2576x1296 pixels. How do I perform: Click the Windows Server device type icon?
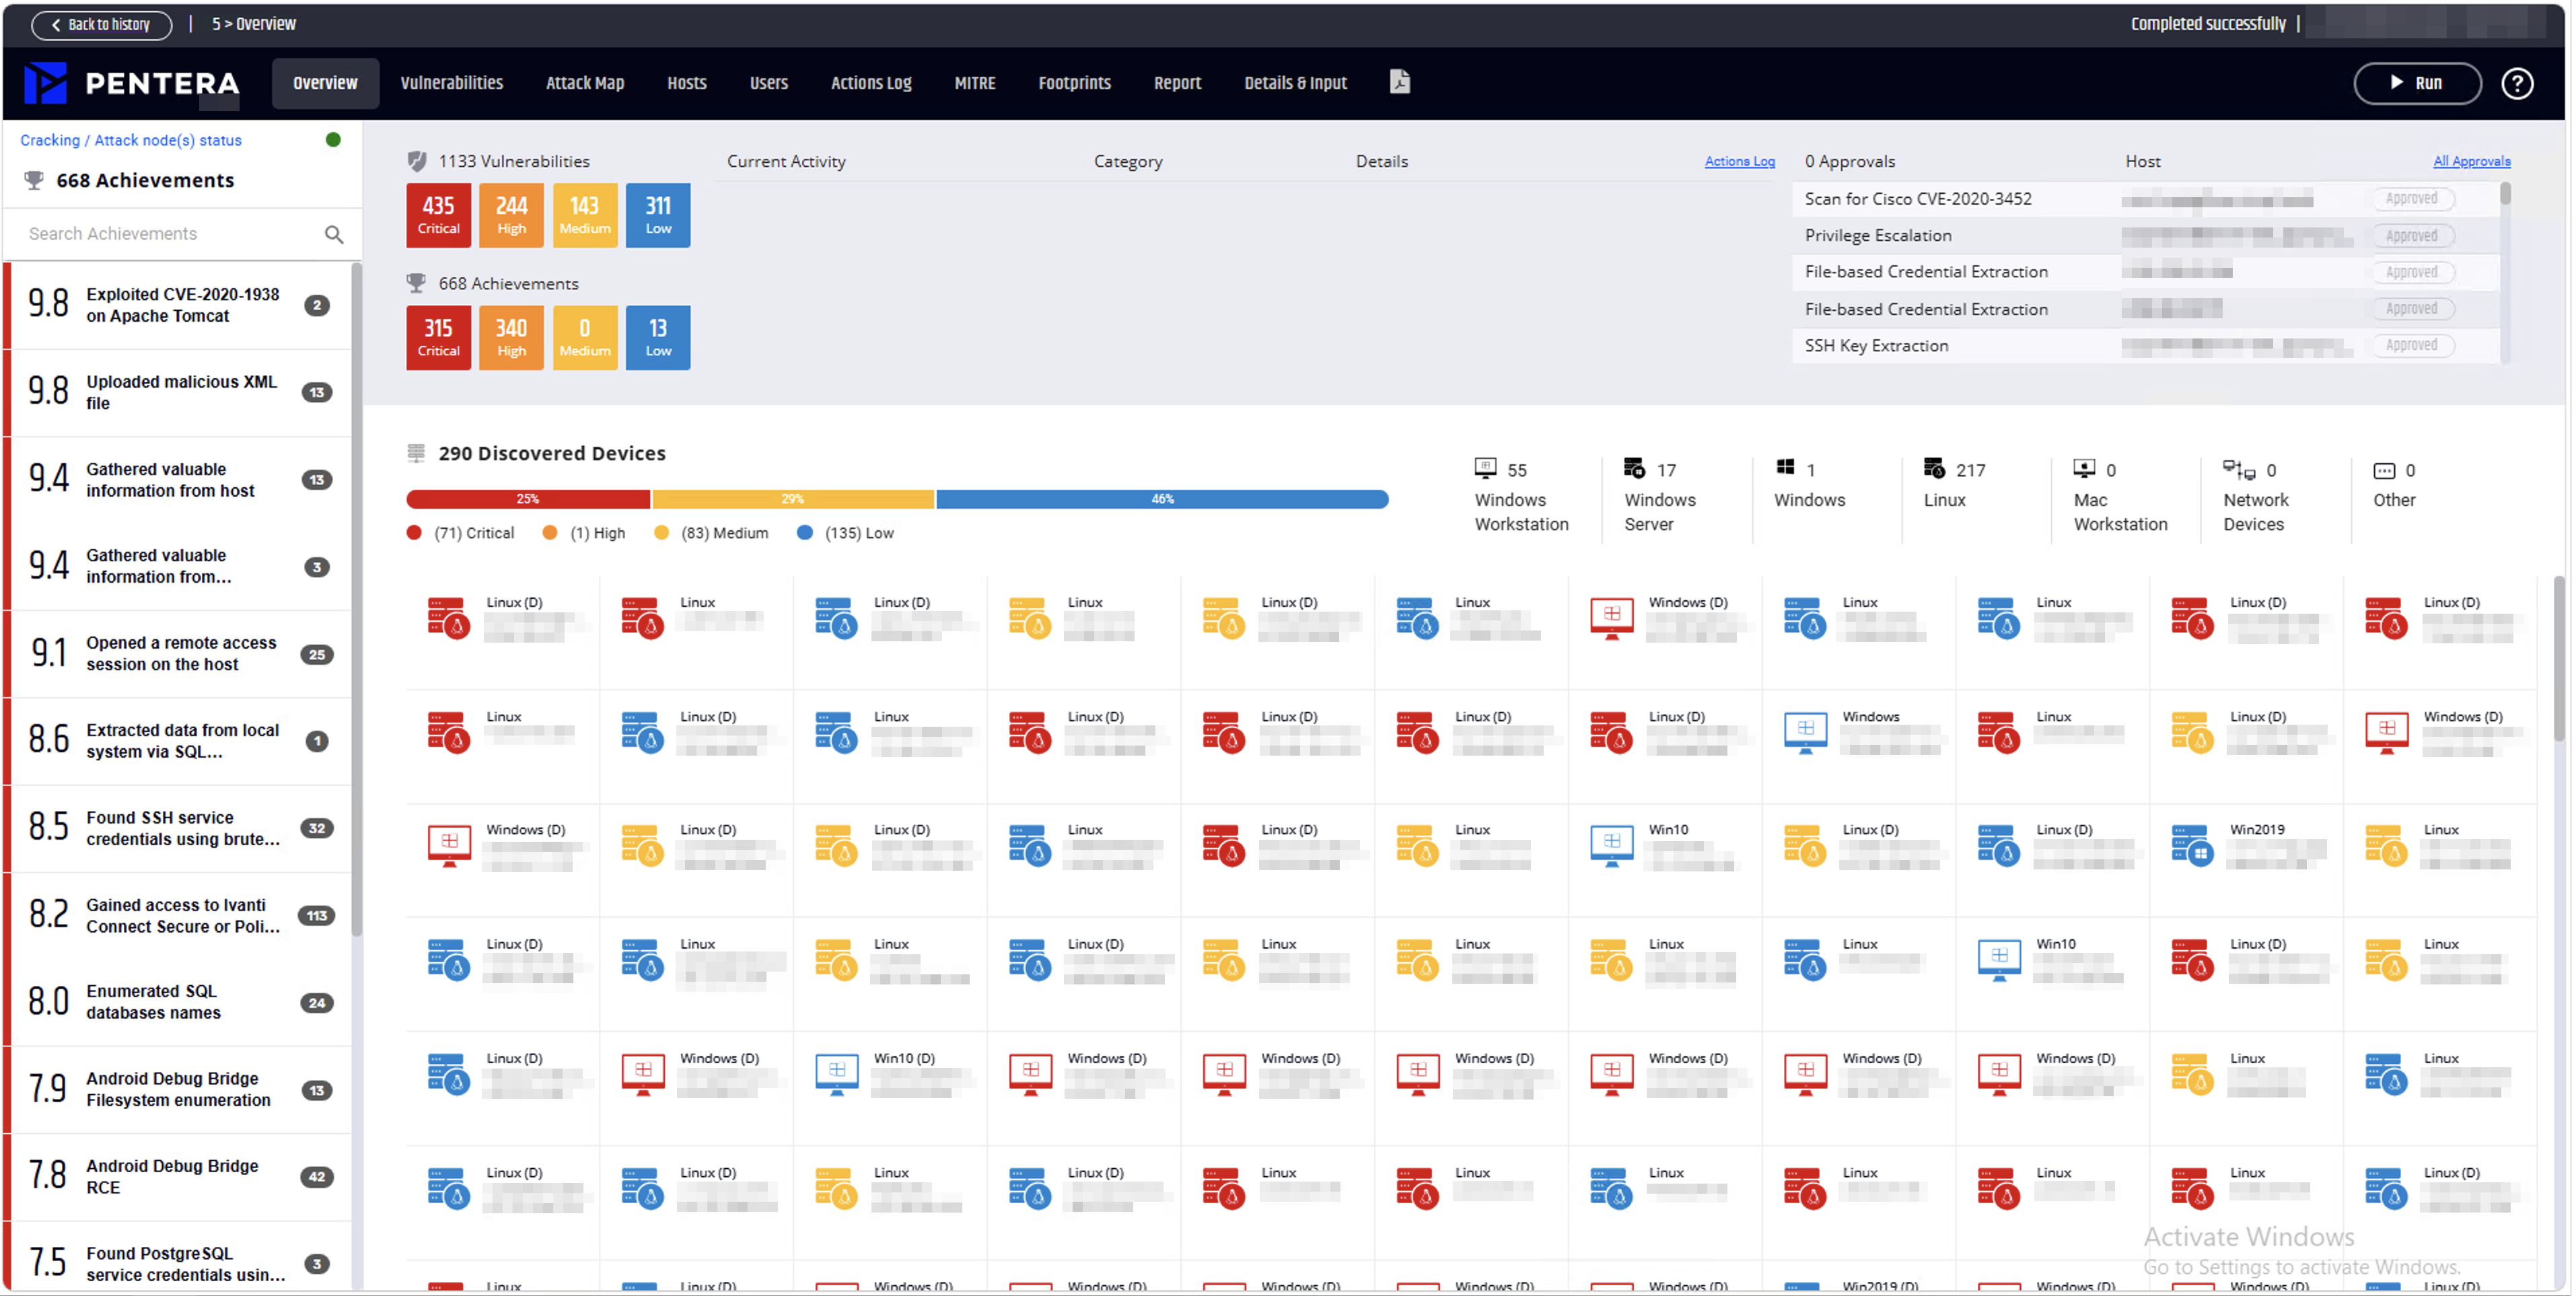[x=1634, y=468]
